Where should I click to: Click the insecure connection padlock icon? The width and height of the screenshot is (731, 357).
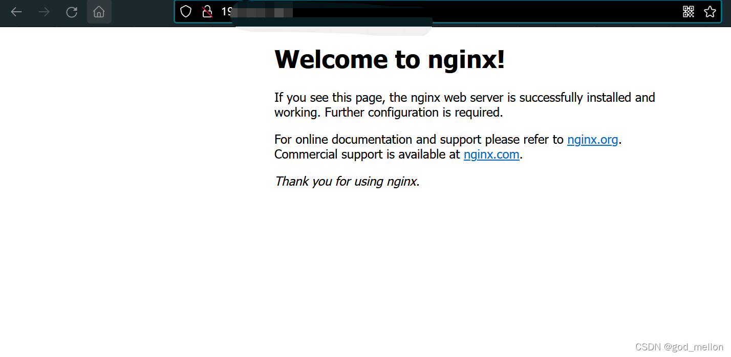(x=207, y=12)
